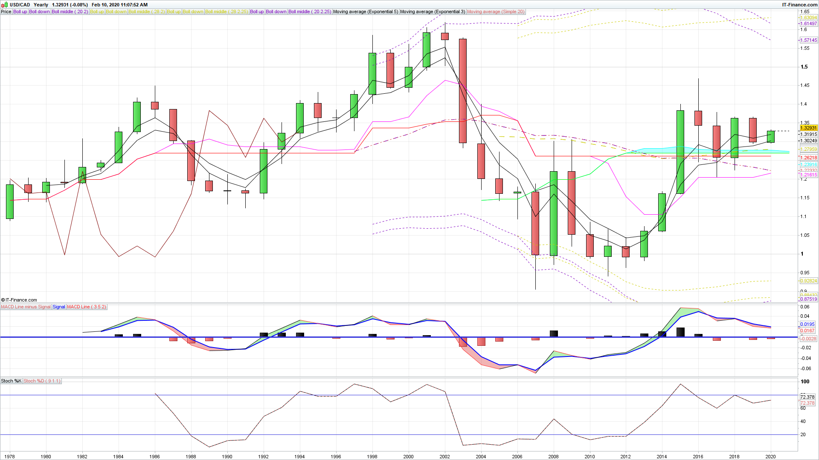819x460 pixels.
Task: Select the Moving average (Simple 20) label
Action: click(496, 11)
